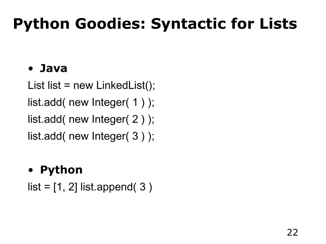
Task: Click the code line adding Integer( 1 )
Action: (91, 103)
